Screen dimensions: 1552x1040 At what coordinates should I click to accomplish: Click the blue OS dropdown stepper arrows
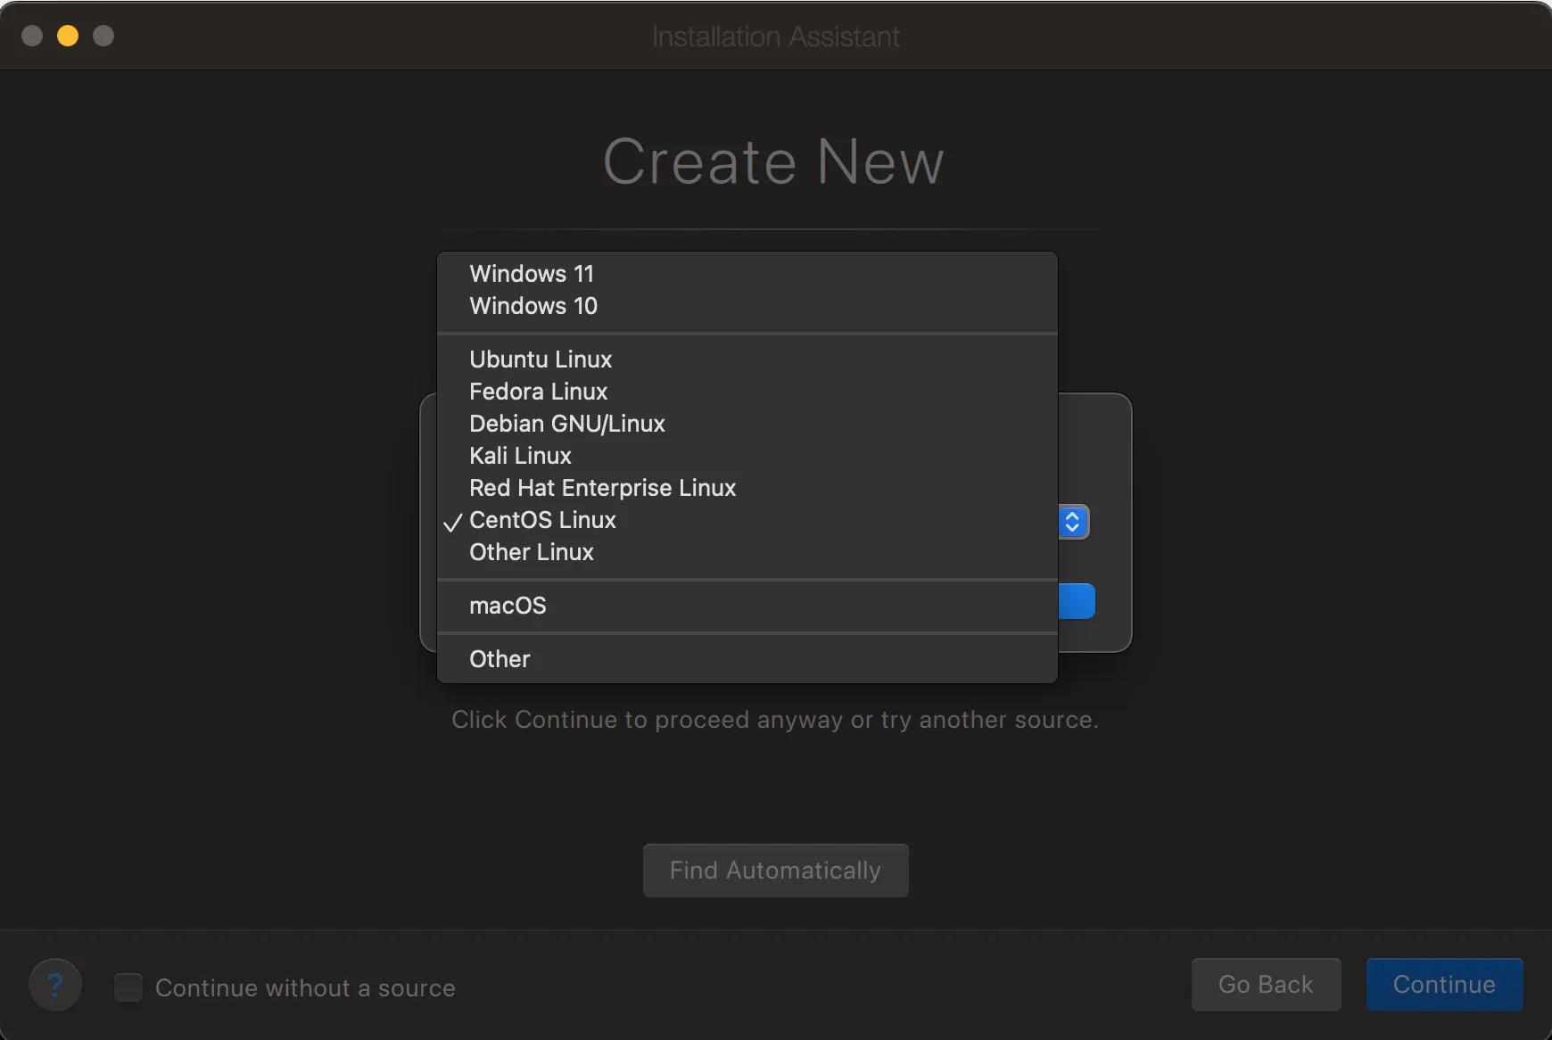click(x=1073, y=522)
